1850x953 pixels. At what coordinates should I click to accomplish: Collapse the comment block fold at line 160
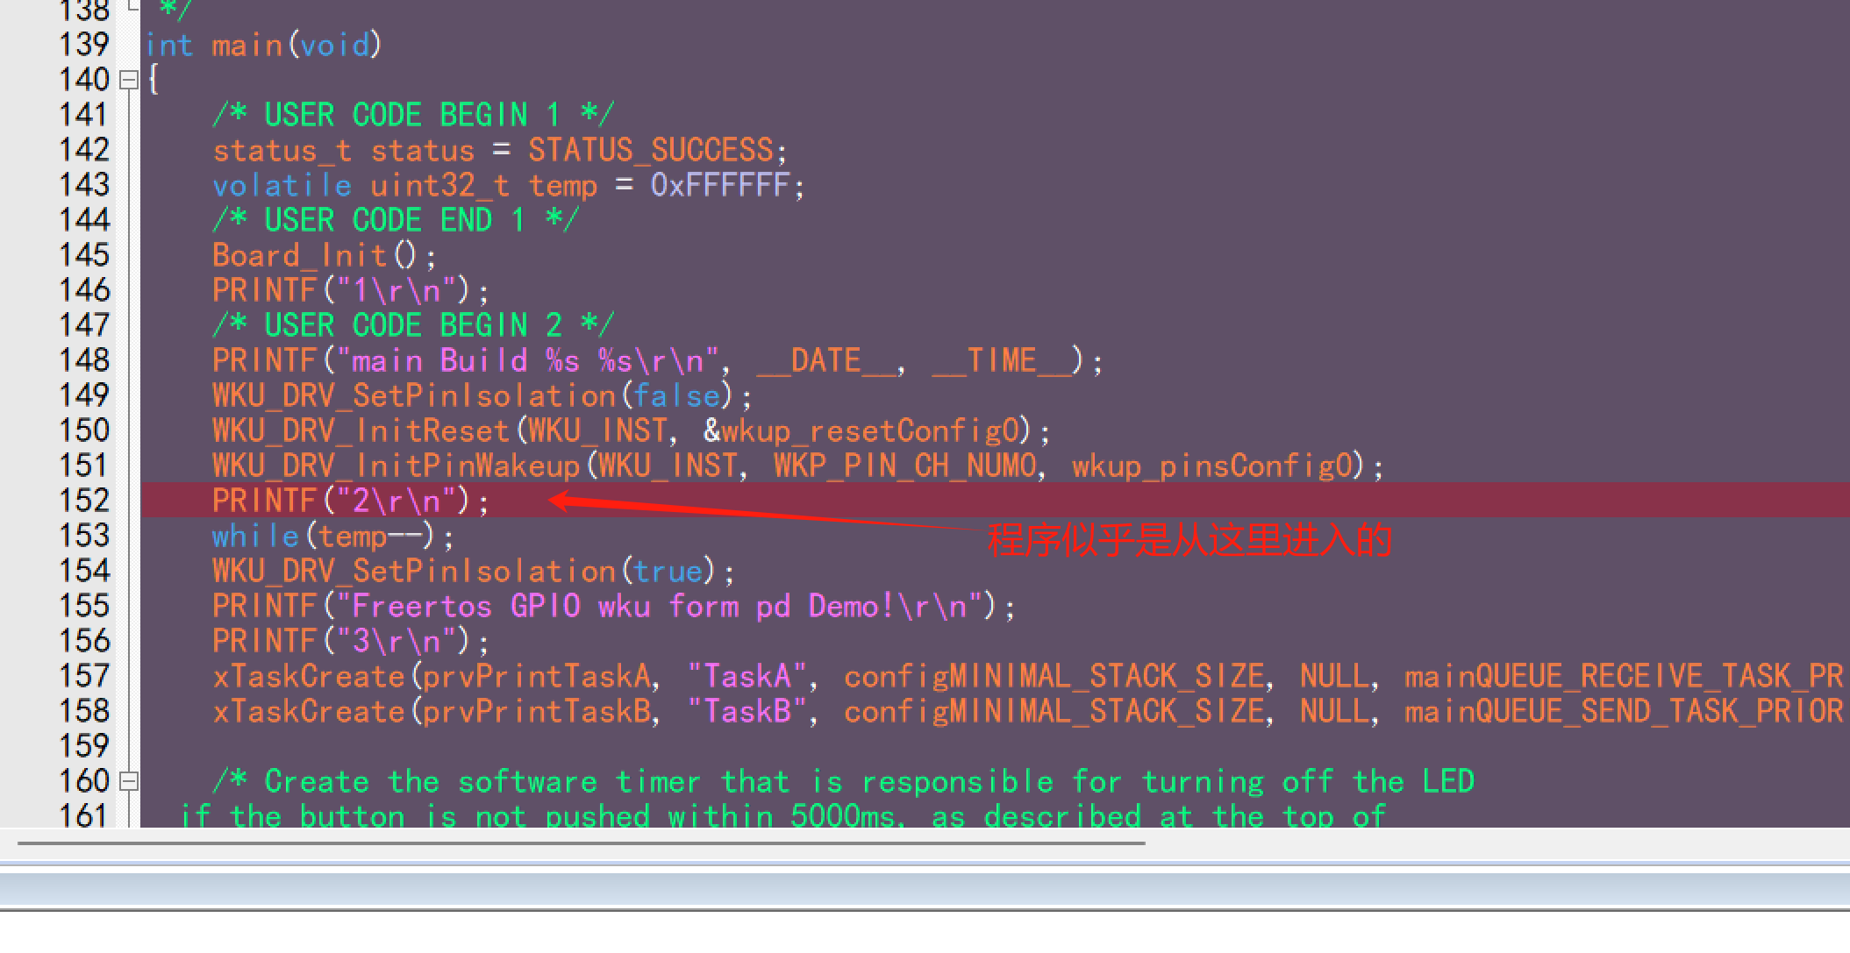pyautogui.click(x=129, y=781)
